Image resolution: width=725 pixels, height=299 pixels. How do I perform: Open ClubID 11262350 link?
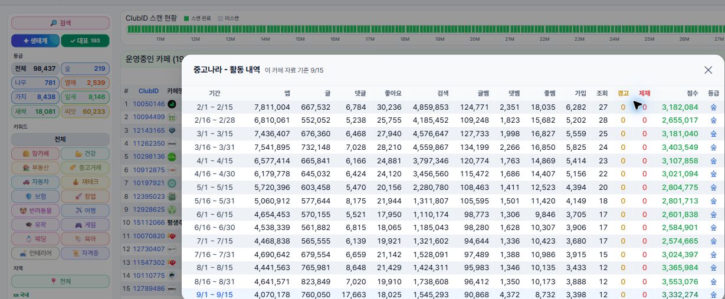[x=149, y=143]
